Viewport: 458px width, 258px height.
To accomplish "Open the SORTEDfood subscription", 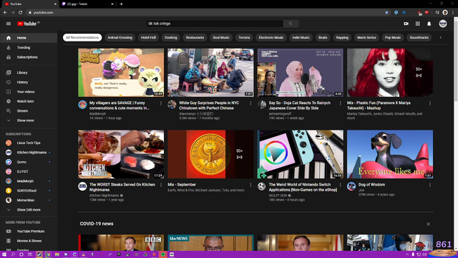I will [x=29, y=191].
